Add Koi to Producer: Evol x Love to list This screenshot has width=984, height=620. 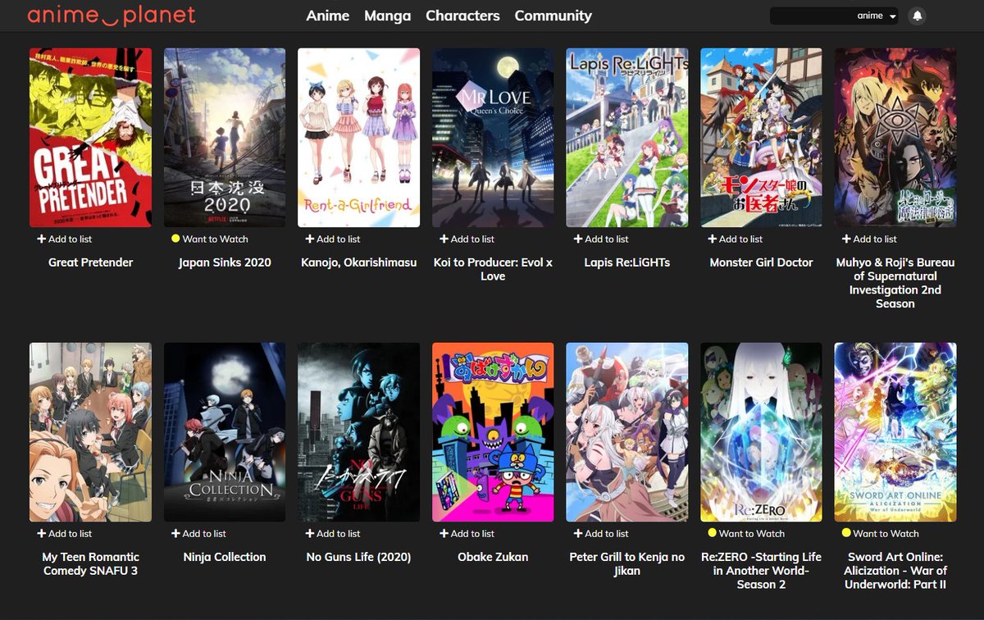467,239
